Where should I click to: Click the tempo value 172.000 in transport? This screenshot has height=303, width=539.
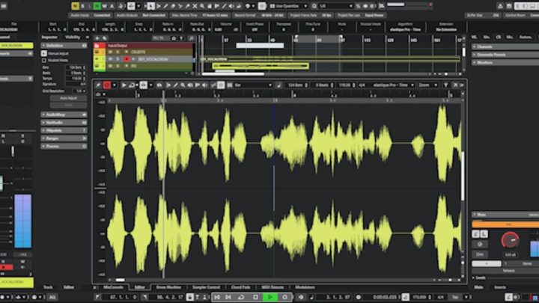point(421,297)
